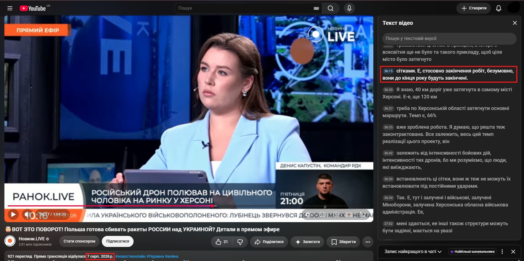Switch player to theater mode
524x261 pixels.
pyautogui.click(x=349, y=214)
